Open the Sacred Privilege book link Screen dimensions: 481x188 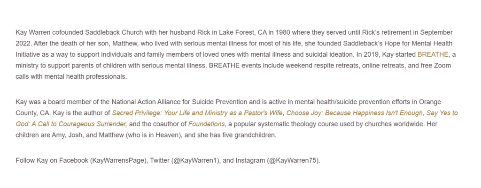(x=198, y=113)
